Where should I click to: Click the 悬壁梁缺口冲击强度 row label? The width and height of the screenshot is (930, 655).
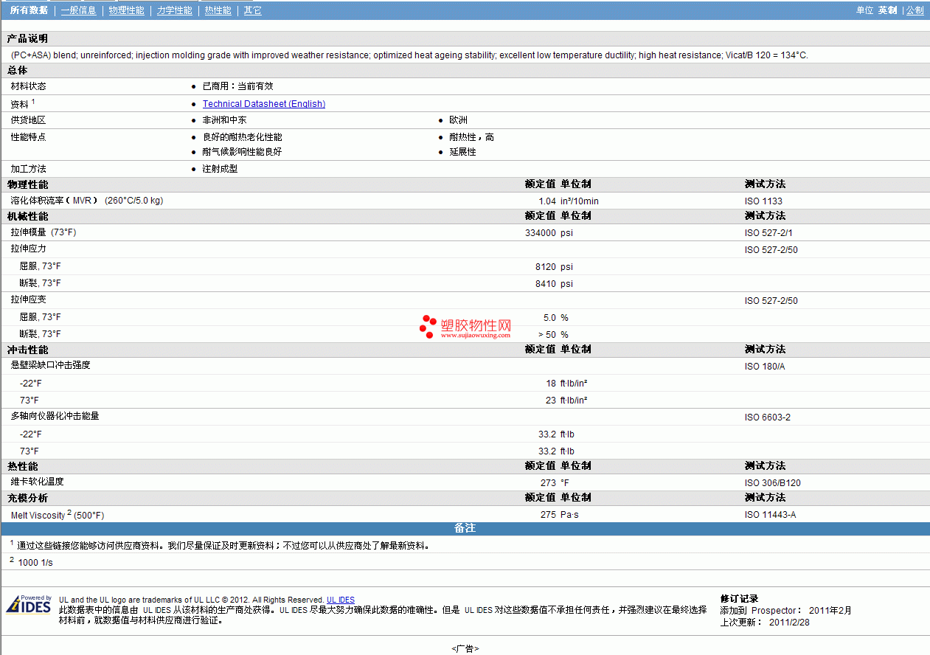50,365
